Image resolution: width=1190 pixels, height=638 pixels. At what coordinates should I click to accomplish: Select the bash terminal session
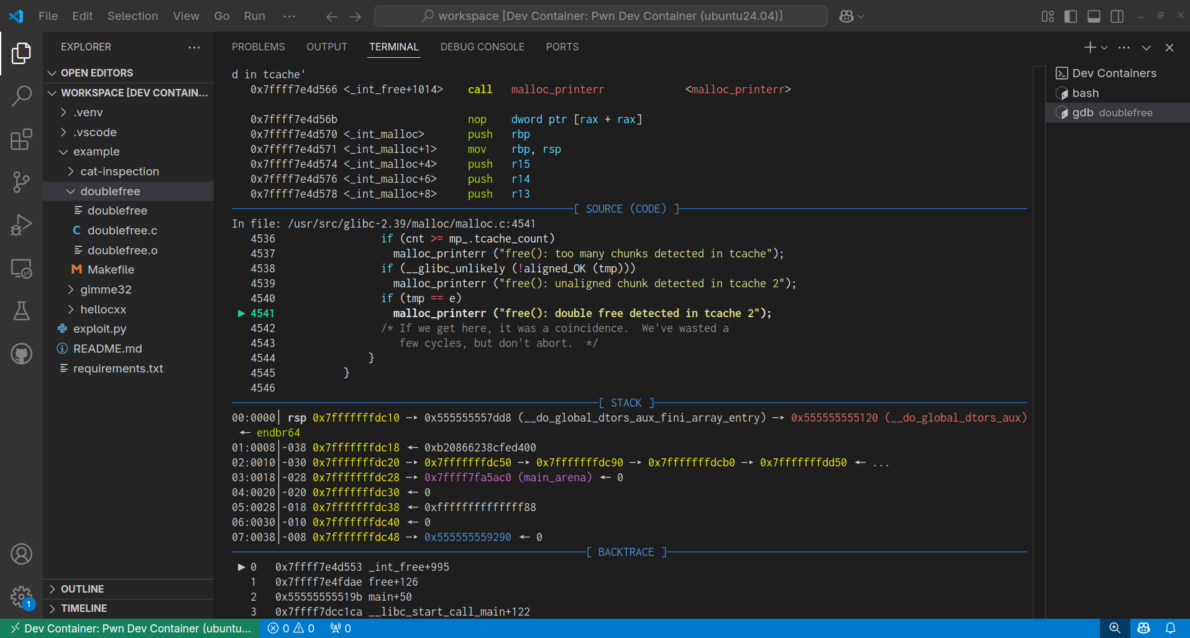click(x=1085, y=93)
